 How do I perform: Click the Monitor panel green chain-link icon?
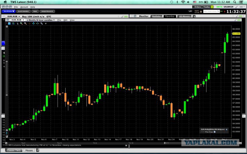click(x=240, y=16)
